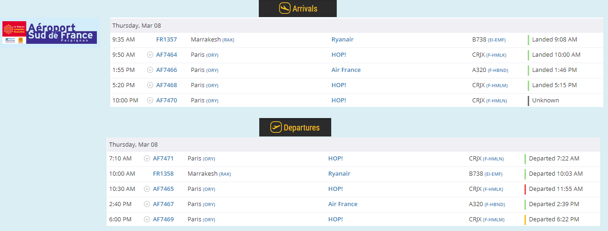Click aircraft type B738 in arrivals

tap(479, 40)
